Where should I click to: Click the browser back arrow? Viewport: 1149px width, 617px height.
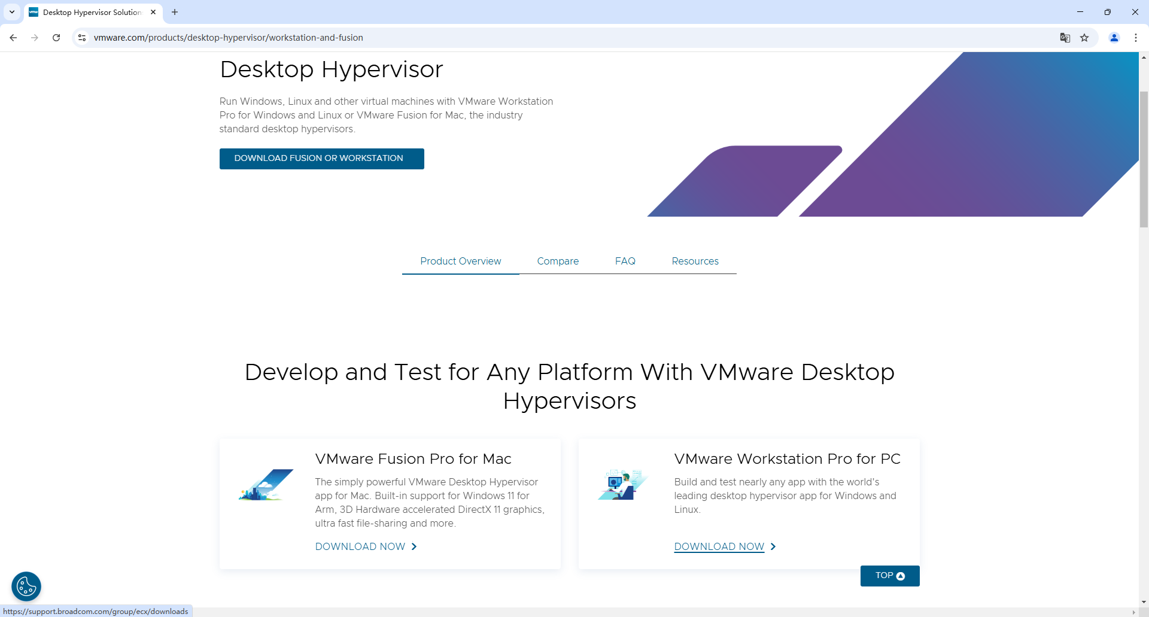13,38
